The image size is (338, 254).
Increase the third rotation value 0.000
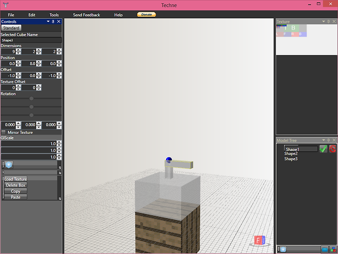pos(59,123)
